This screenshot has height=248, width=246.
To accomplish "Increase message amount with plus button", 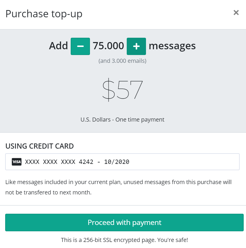I will point(136,46).
